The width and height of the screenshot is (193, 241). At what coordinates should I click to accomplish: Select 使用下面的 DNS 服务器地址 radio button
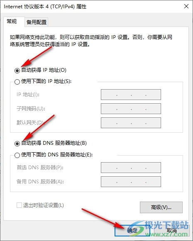click(17, 155)
